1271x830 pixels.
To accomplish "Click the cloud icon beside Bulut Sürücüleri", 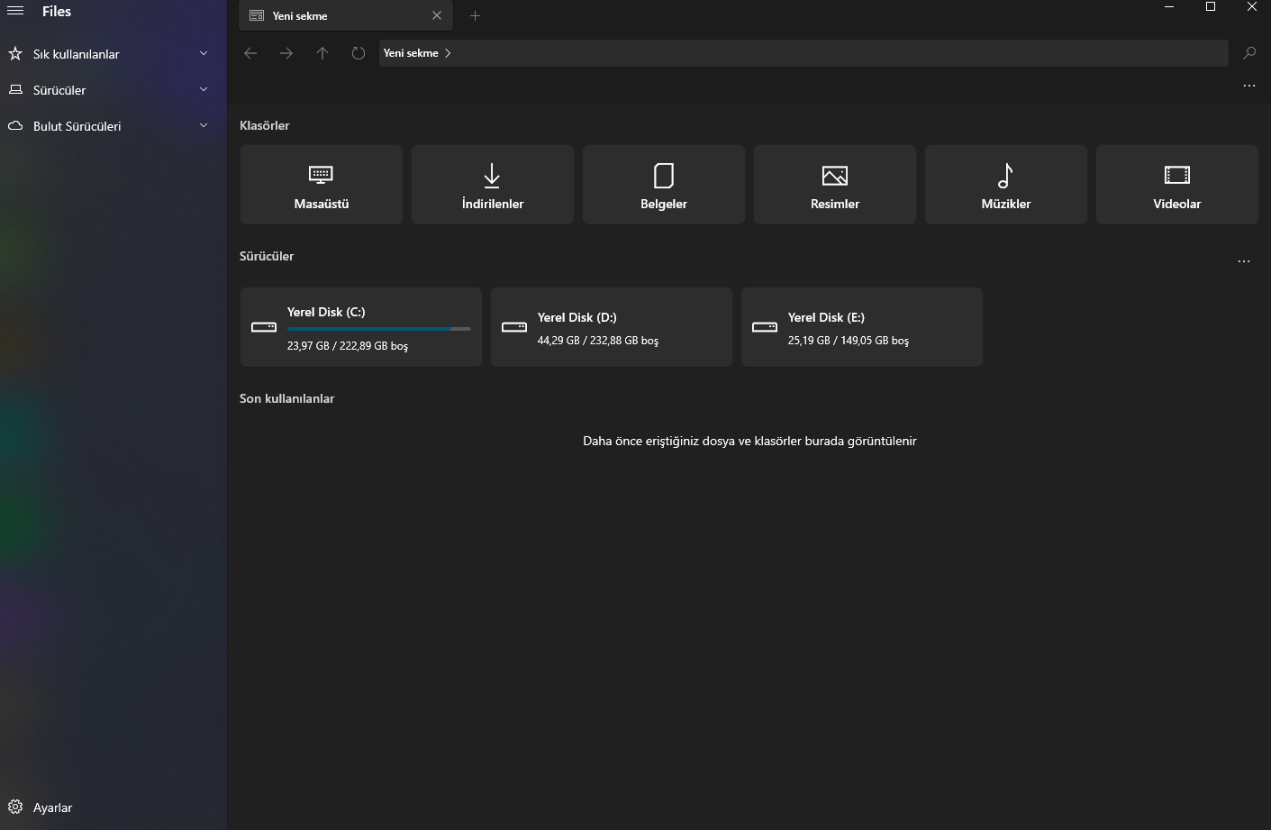I will [x=15, y=126].
